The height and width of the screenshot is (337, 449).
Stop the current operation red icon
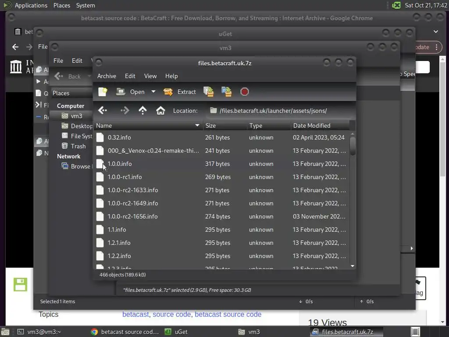pos(245,92)
